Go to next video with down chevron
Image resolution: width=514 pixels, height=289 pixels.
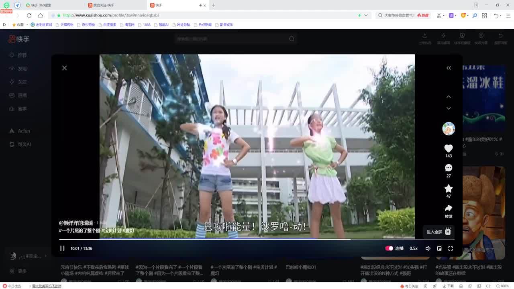coord(449,108)
